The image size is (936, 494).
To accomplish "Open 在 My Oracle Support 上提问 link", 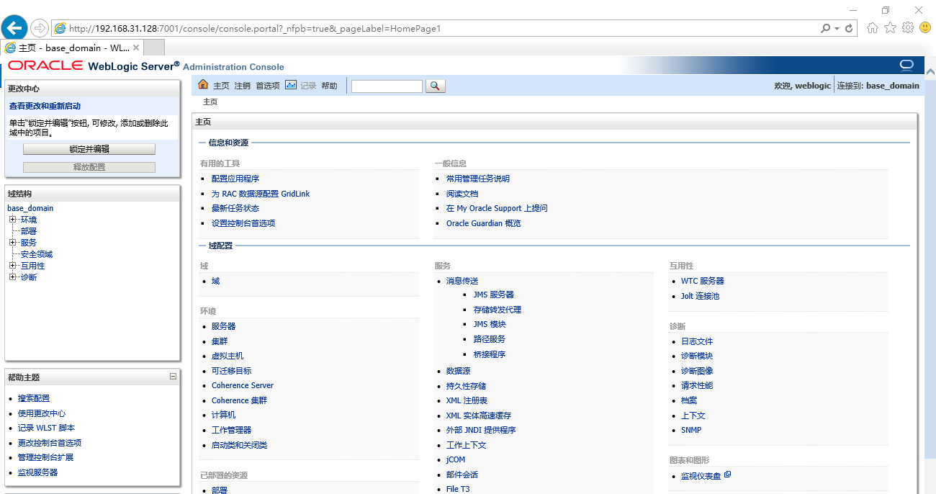I will click(497, 208).
